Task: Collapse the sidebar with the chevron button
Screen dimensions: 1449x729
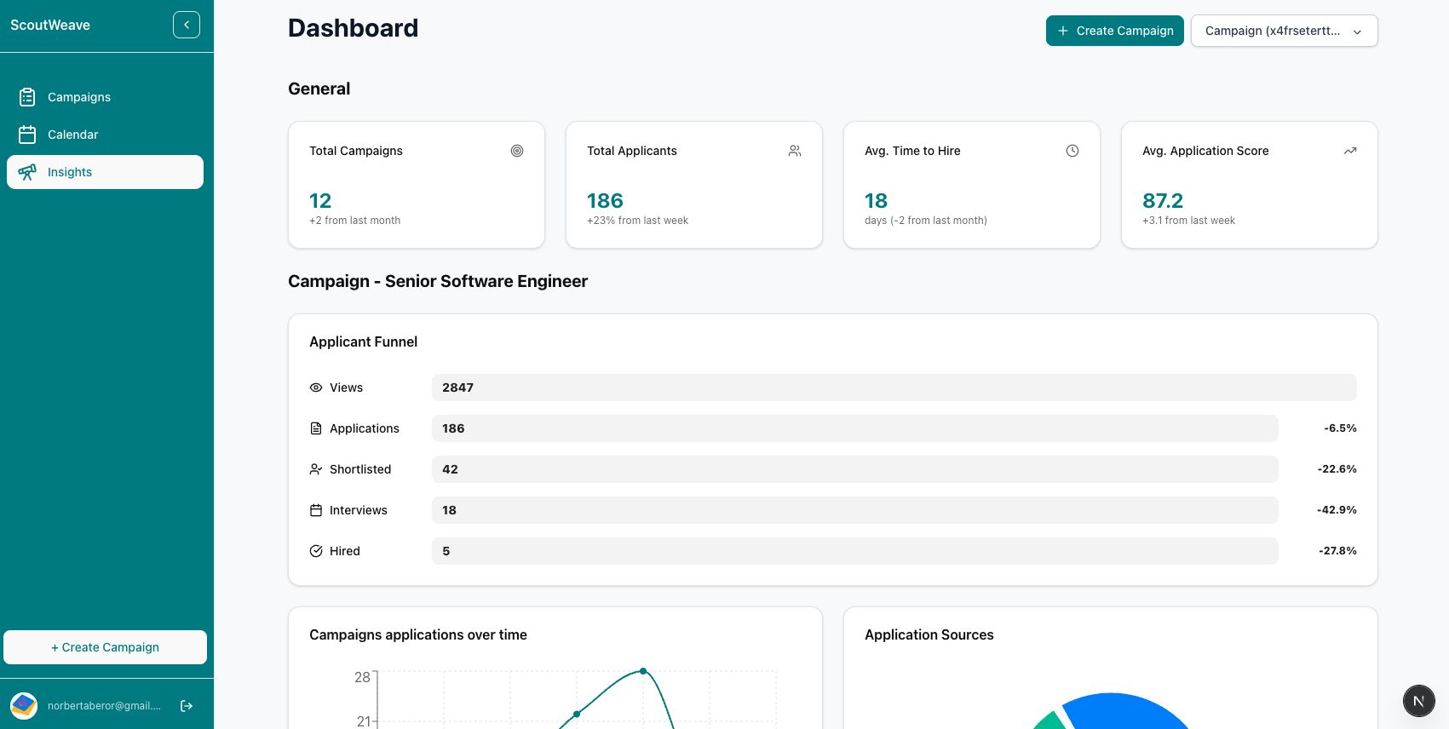Action: (187, 25)
